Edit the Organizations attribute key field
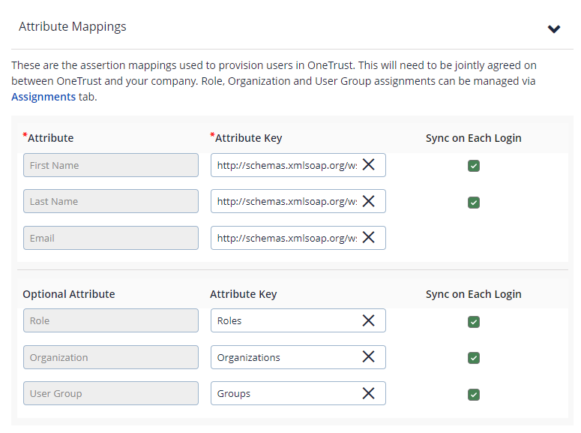This screenshot has height=433, width=581. (286, 357)
